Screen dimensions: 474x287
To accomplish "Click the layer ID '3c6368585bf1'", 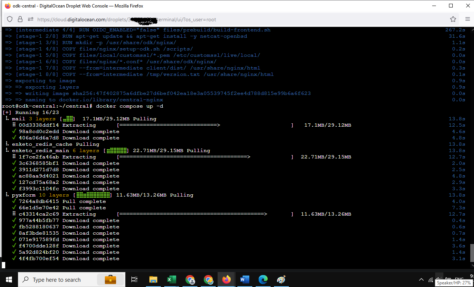I will coord(39,163).
